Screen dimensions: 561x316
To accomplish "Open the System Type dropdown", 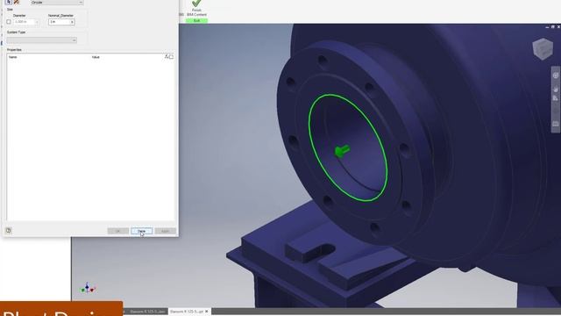I will (41, 40).
